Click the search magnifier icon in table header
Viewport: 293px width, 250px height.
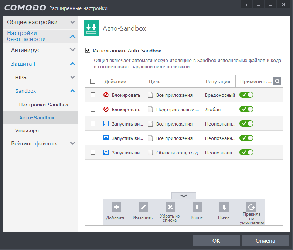(x=277, y=81)
